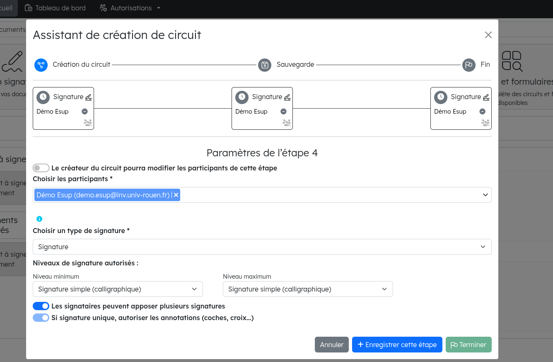Image resolution: width=553 pixels, height=362 pixels.
Task: Toggle annotations for unique signature switch
Action: tap(41, 318)
